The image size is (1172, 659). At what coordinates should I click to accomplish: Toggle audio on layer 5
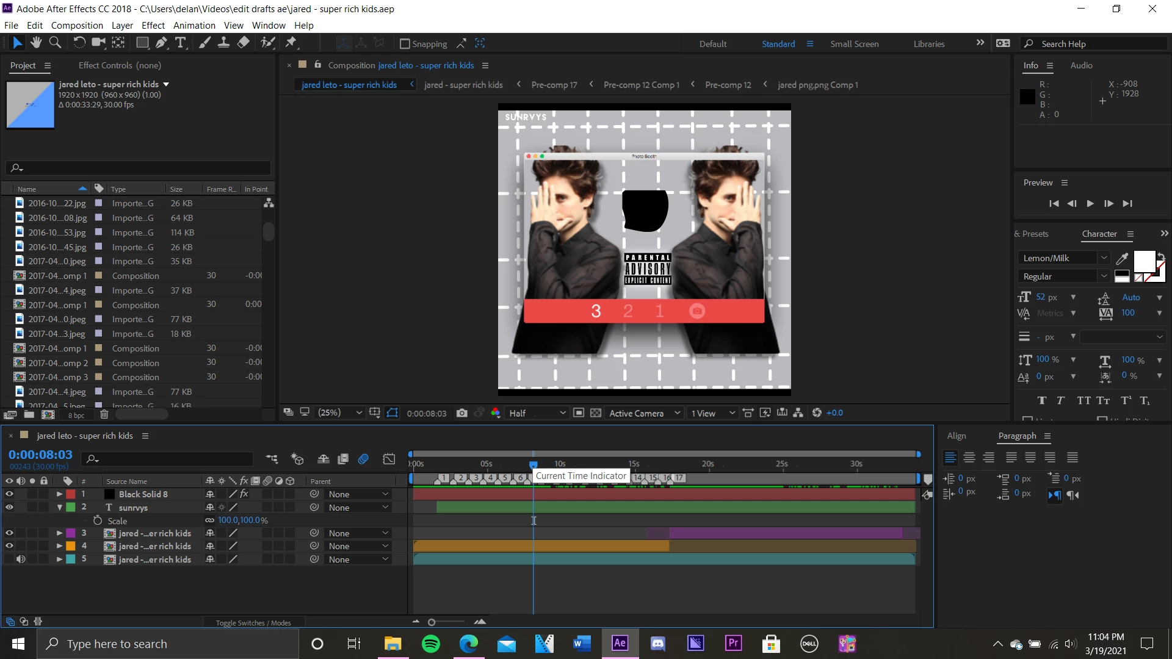tap(21, 560)
